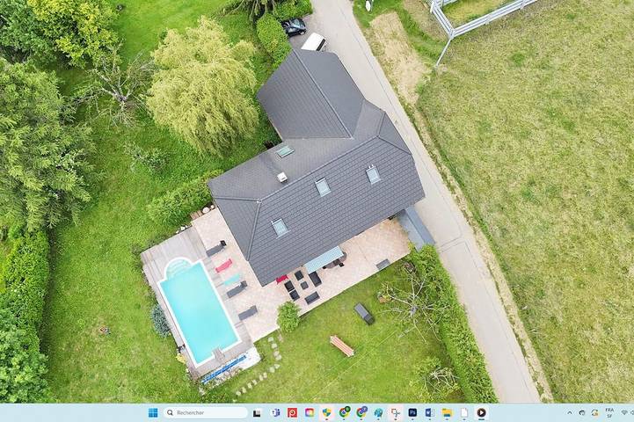Show hidden system tray icons

point(569,412)
